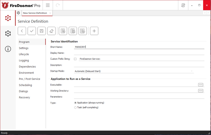
Task: Click the checkmark save and install button
Action: 32,31
